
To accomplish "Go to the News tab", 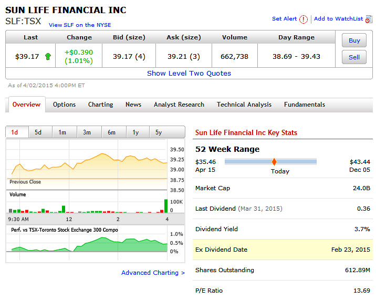I will click(133, 105).
